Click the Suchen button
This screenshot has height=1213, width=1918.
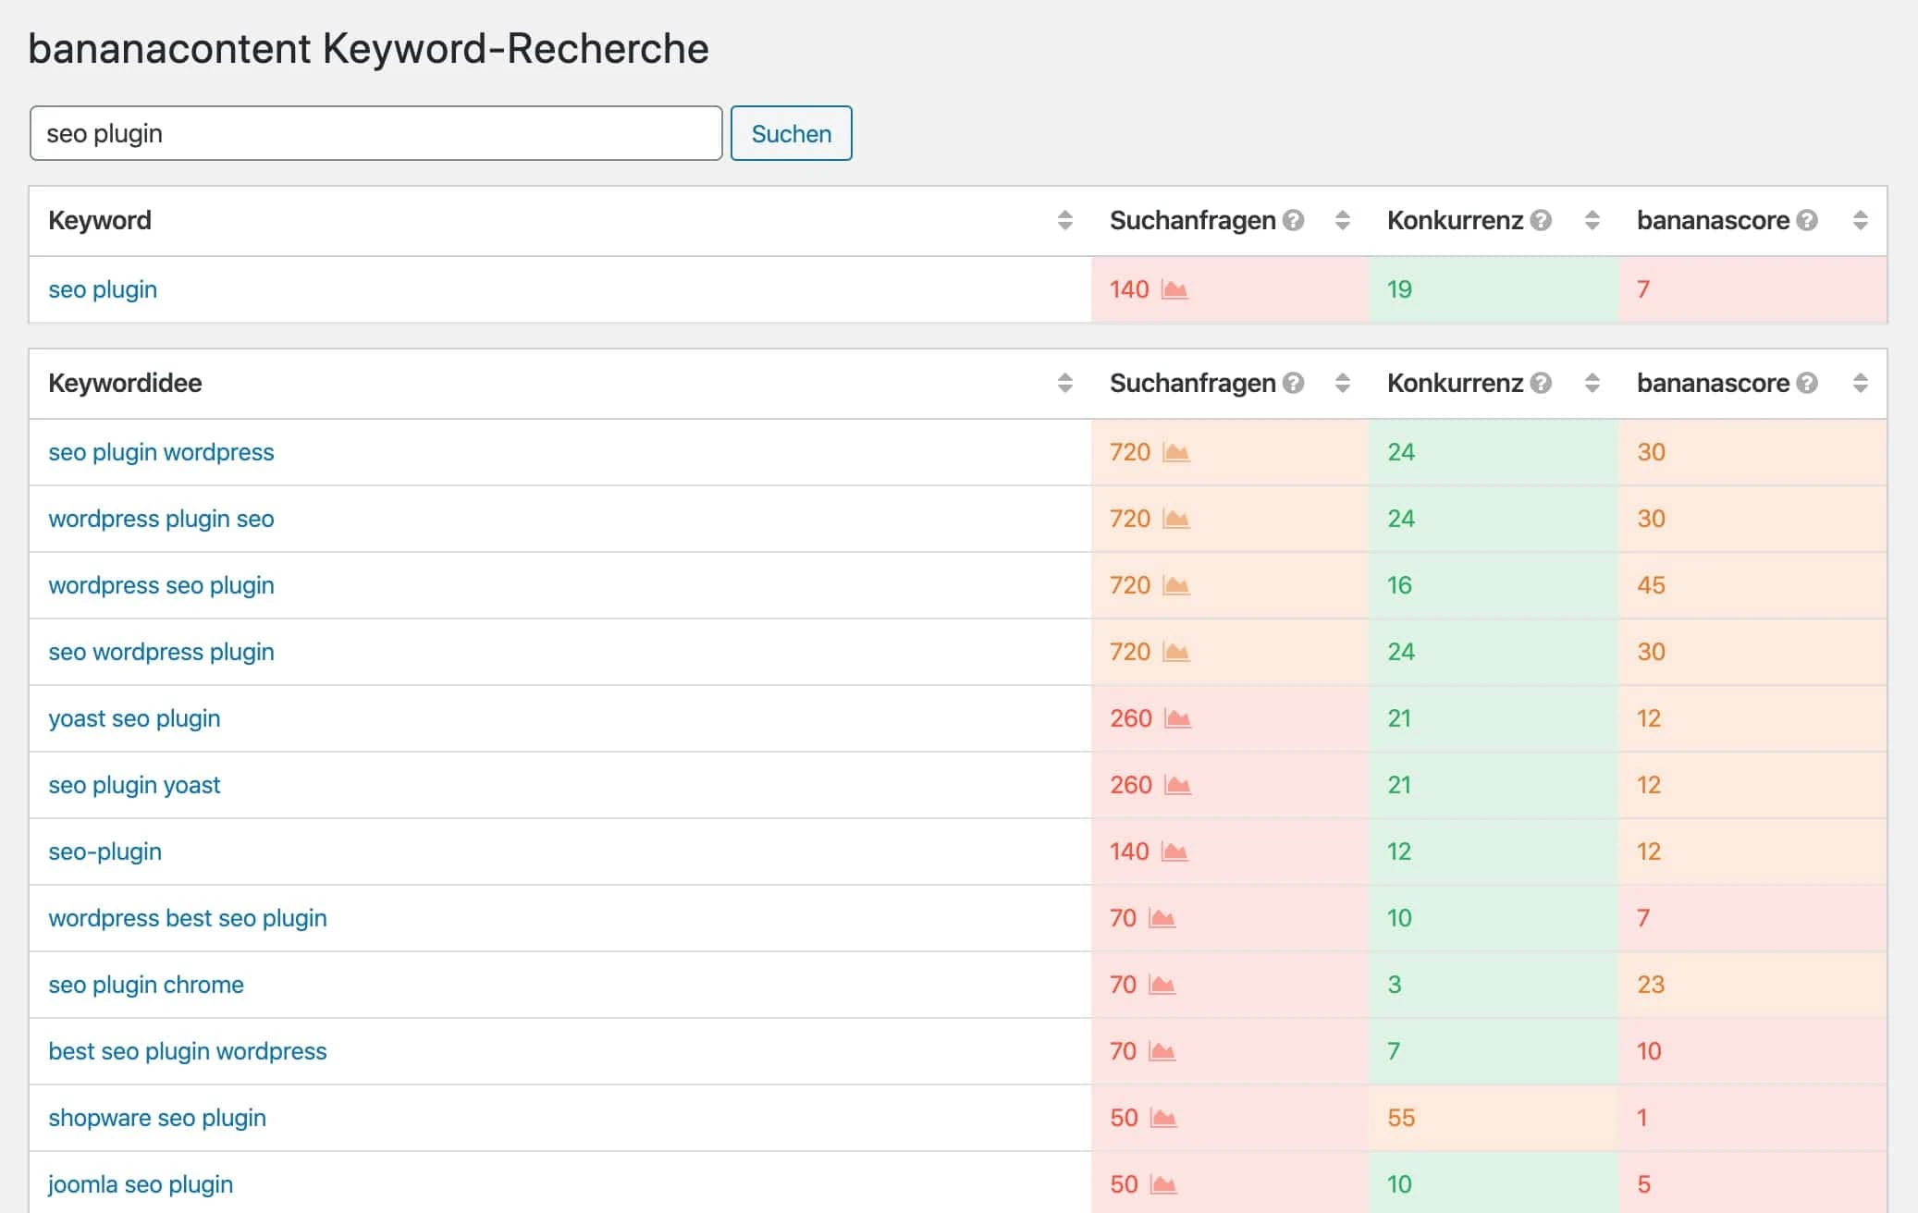791,133
